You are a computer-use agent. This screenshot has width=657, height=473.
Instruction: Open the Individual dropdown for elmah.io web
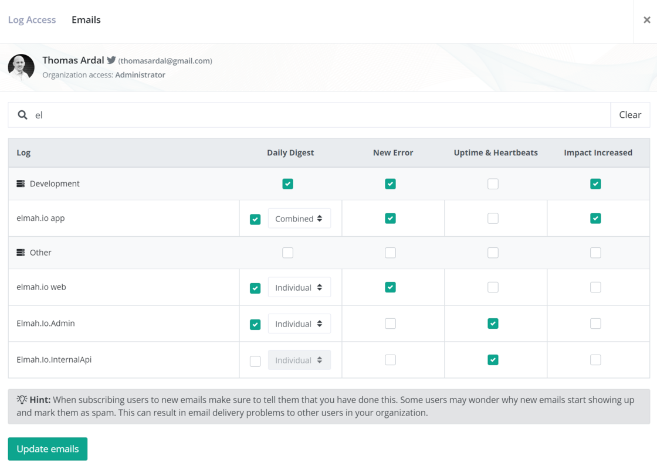pos(299,287)
